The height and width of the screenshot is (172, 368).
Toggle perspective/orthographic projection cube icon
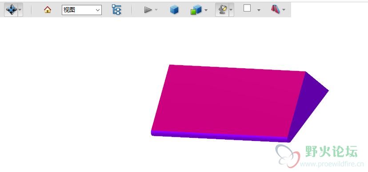(x=174, y=10)
